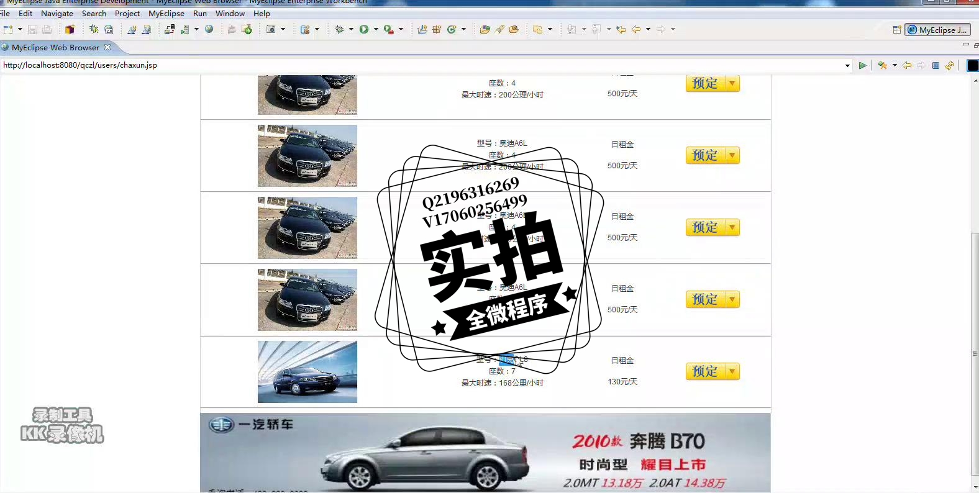Click the Forward arrow in main toolbar
Screen dimensions: 979x493
[661, 29]
